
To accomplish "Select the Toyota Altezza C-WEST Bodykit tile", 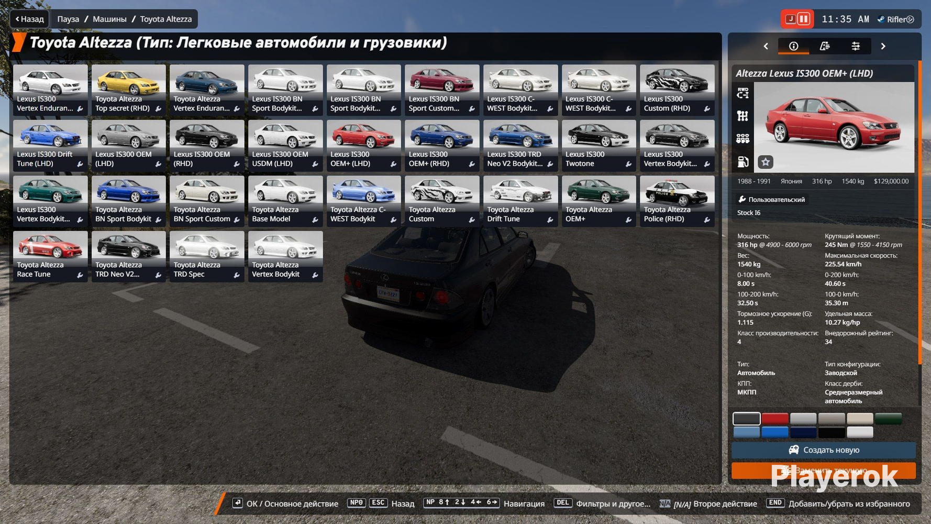I will click(364, 201).
